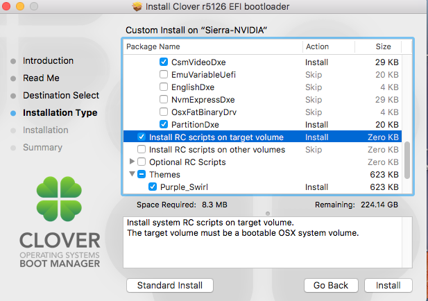Click the Standard Install button

pos(170,286)
